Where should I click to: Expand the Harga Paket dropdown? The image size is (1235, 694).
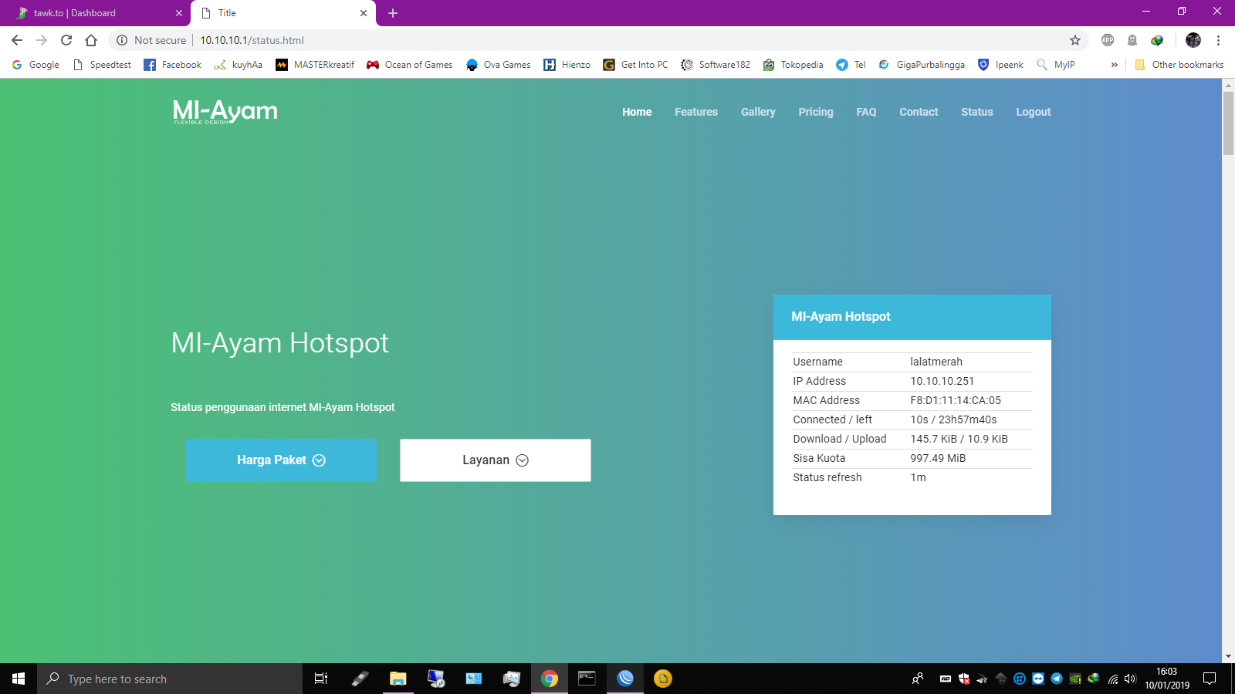coord(281,460)
